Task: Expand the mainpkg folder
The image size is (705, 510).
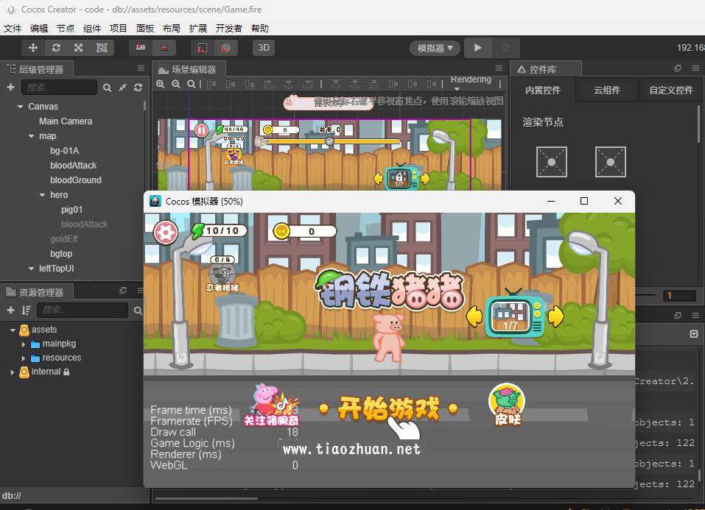Action: tap(24, 344)
